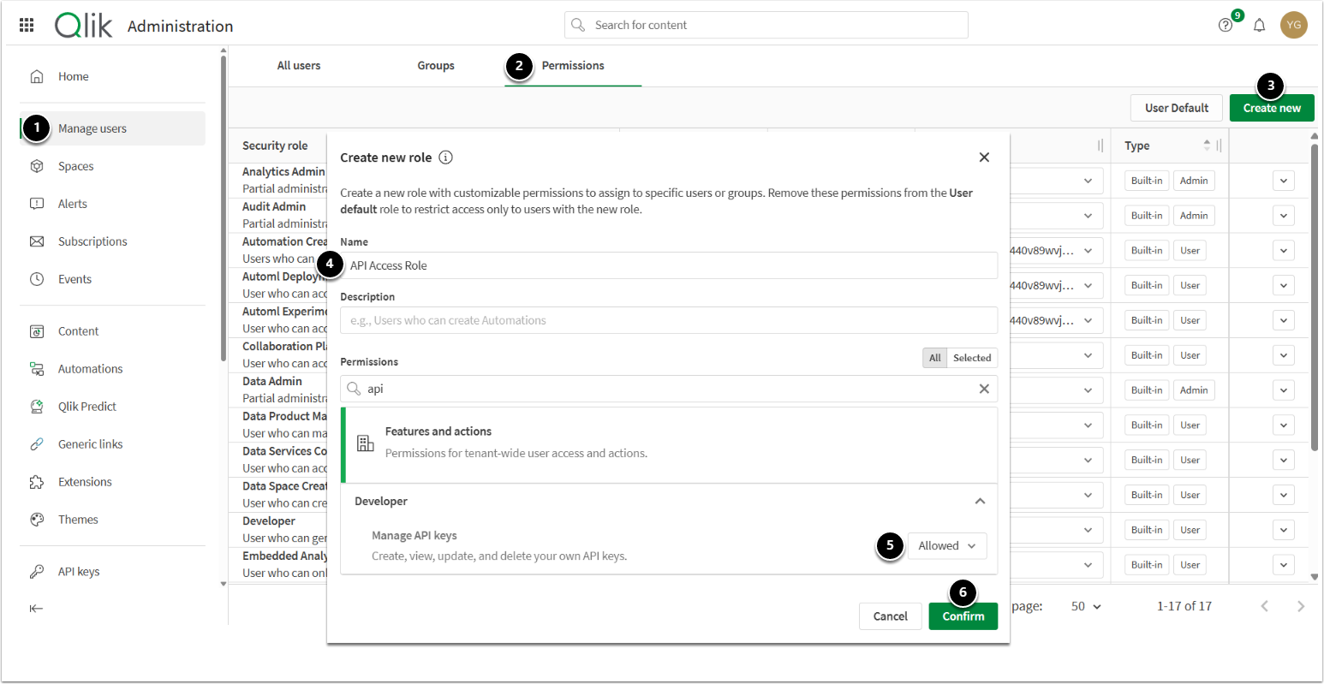Switch permissions filter to Selected
The width and height of the screenshot is (1324, 684).
(x=972, y=358)
